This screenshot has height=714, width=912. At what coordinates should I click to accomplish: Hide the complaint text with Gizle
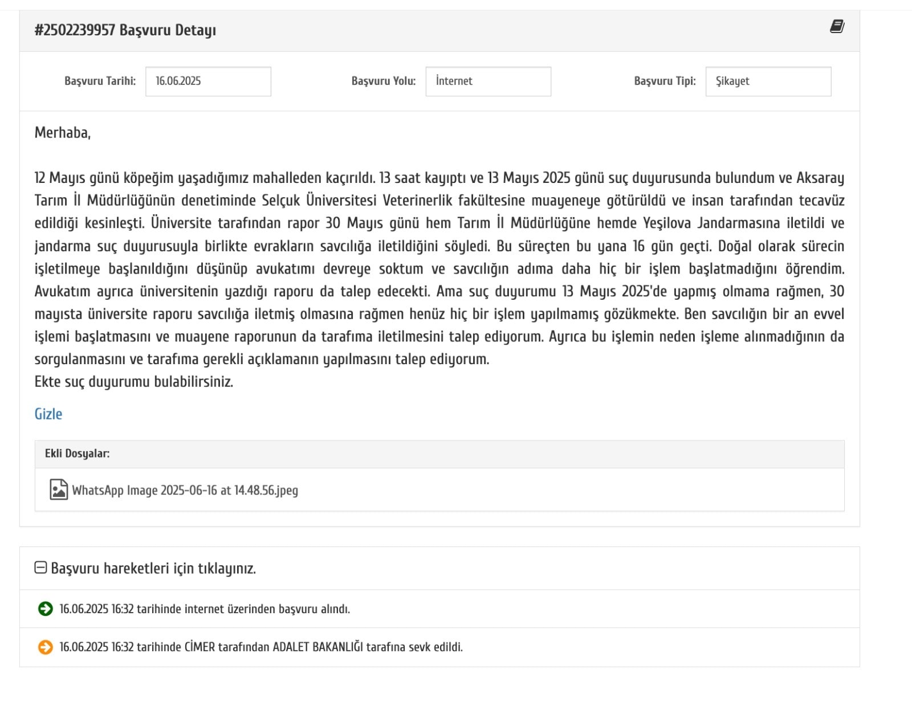click(x=48, y=414)
